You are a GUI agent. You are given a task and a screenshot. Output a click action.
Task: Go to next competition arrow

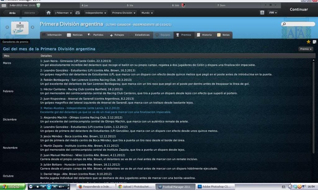[32, 27]
